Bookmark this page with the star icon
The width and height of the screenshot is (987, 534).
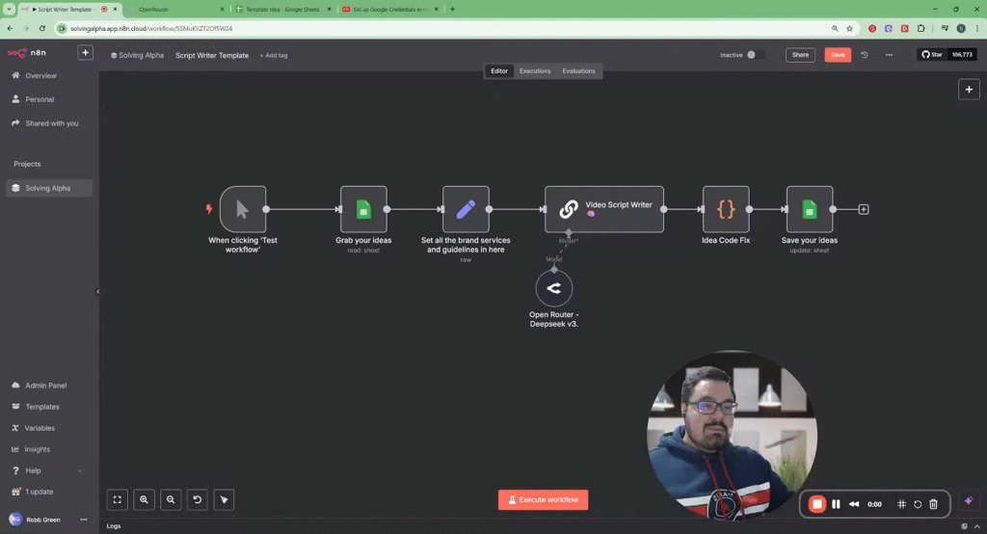click(x=849, y=28)
